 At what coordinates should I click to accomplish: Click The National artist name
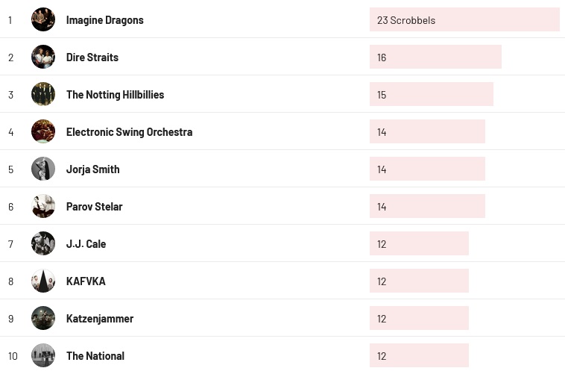(x=95, y=356)
